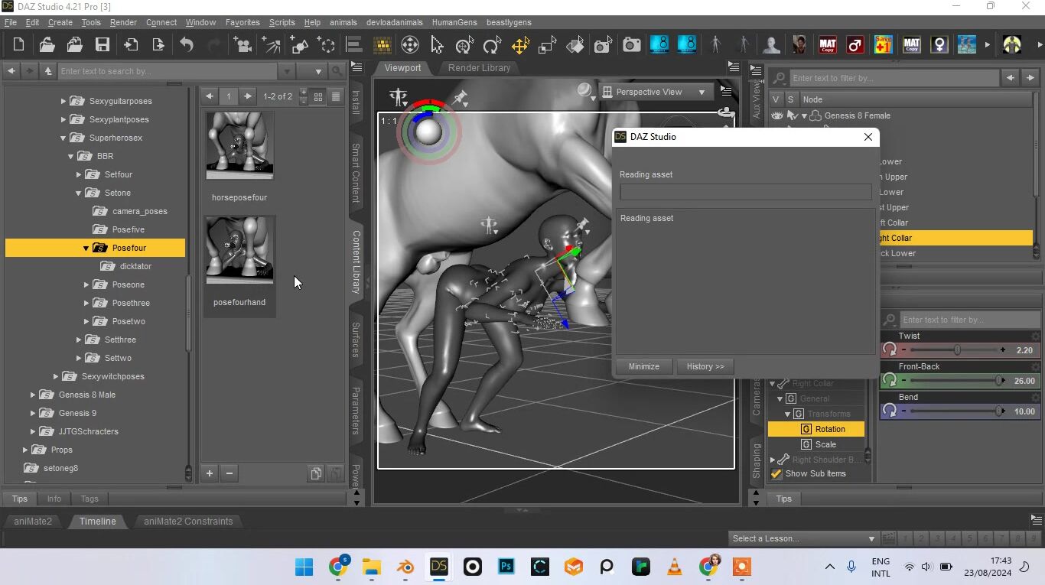Toggle the Show Sub Items checkbox
Image resolution: width=1045 pixels, height=585 pixels.
(776, 473)
